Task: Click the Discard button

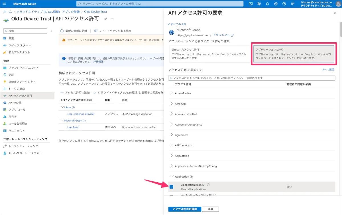Action: click(210, 209)
